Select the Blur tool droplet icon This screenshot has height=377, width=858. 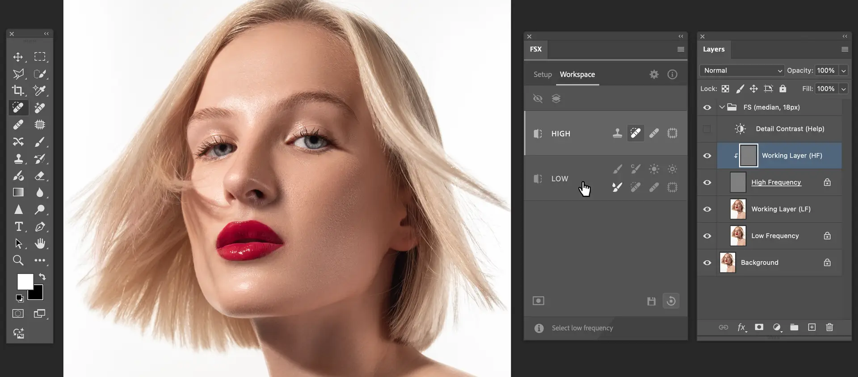point(40,192)
